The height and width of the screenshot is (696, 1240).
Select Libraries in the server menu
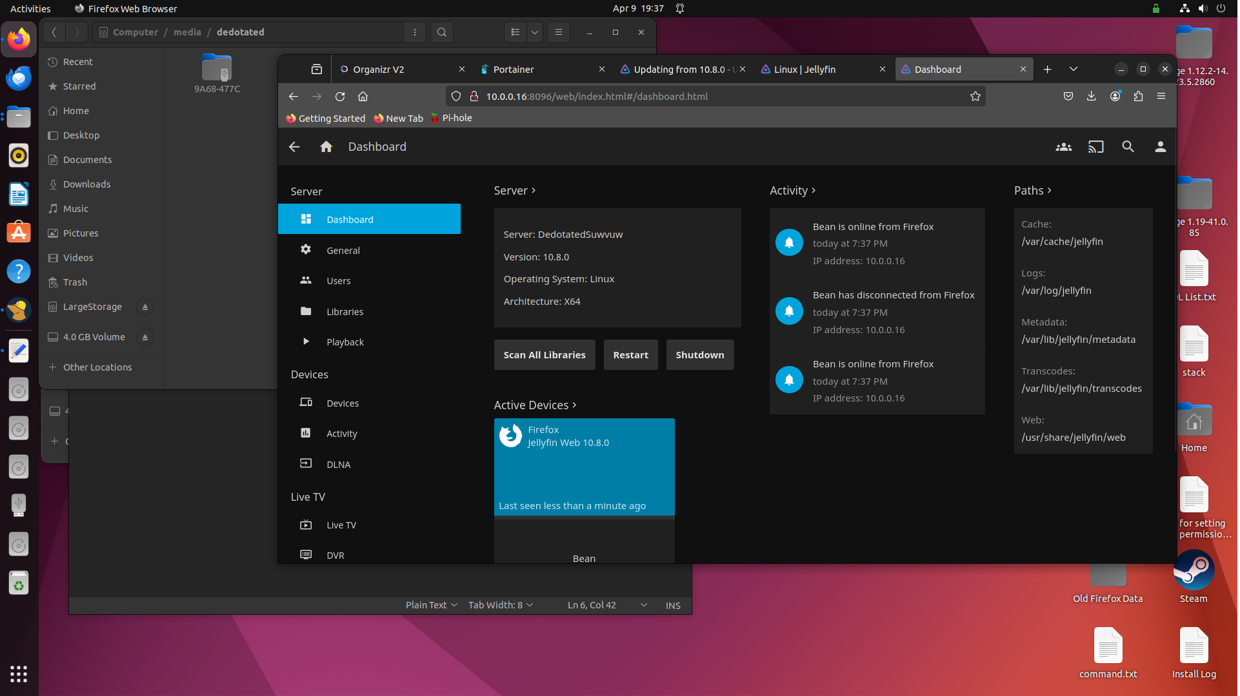345,312
